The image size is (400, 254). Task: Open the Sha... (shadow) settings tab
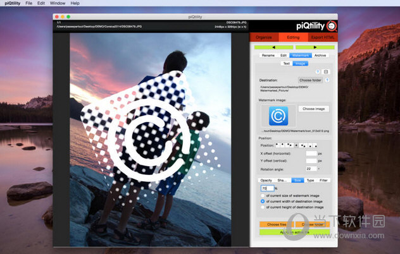pyautogui.click(x=282, y=180)
